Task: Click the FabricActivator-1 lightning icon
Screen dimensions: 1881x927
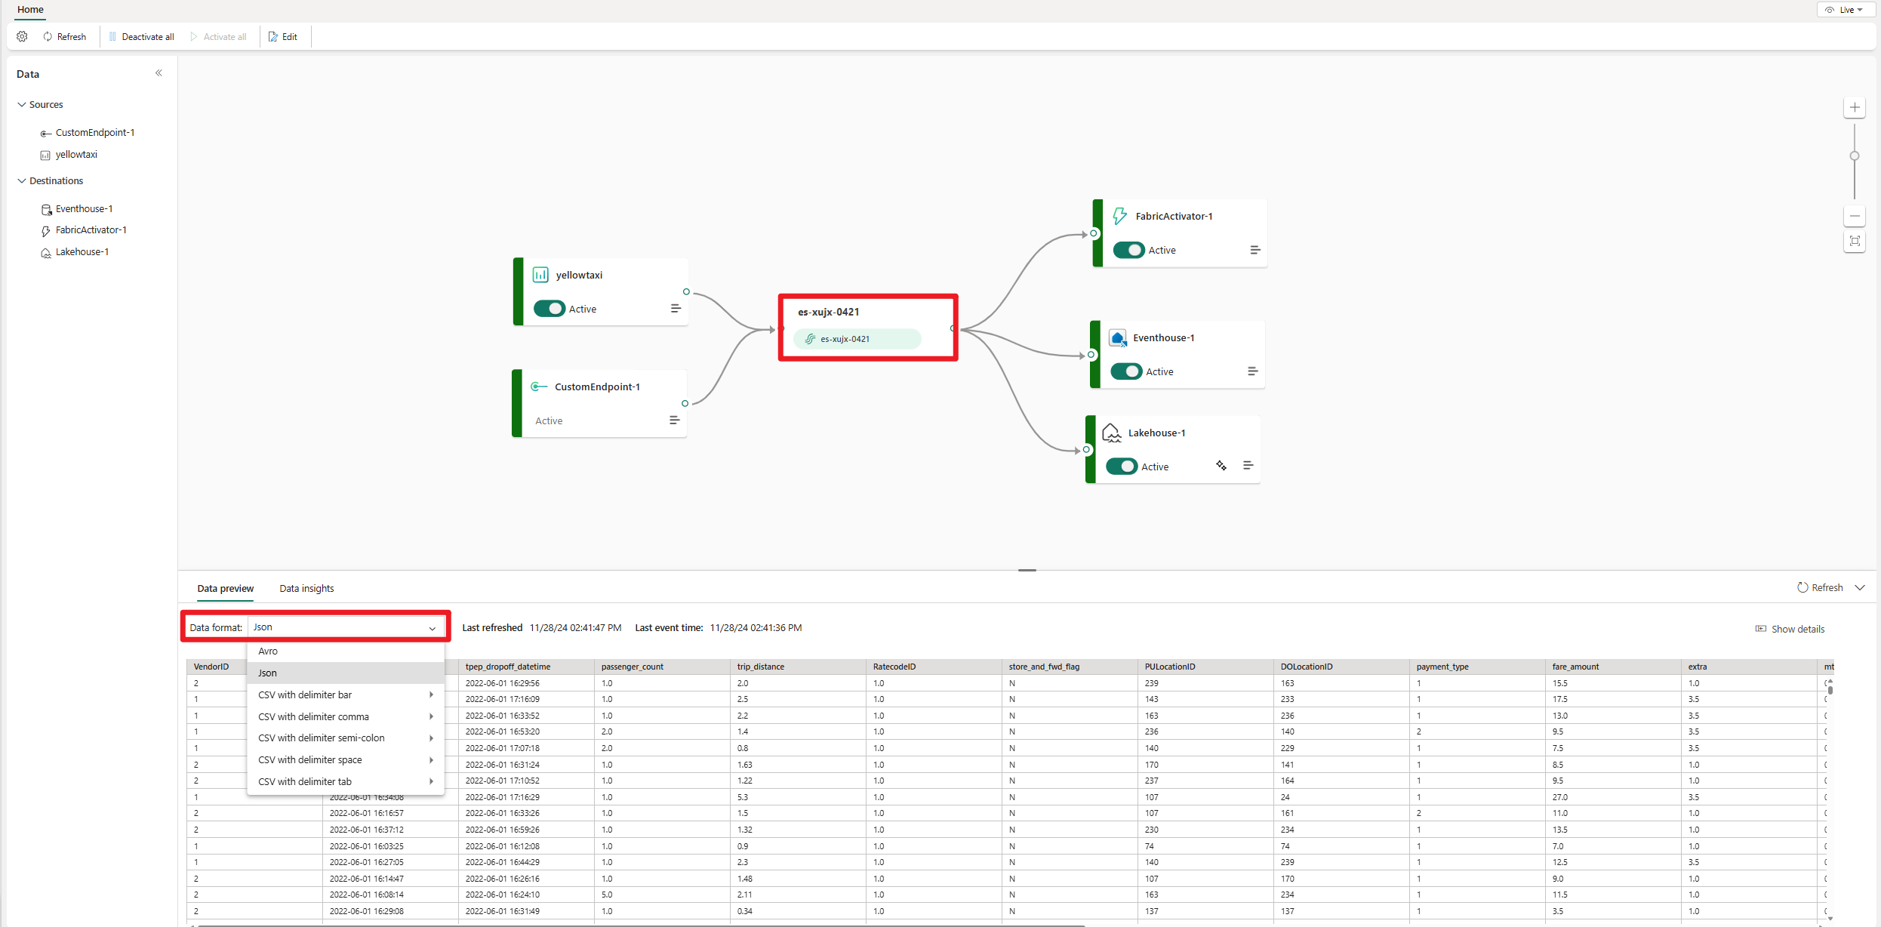Action: pyautogui.click(x=1120, y=216)
